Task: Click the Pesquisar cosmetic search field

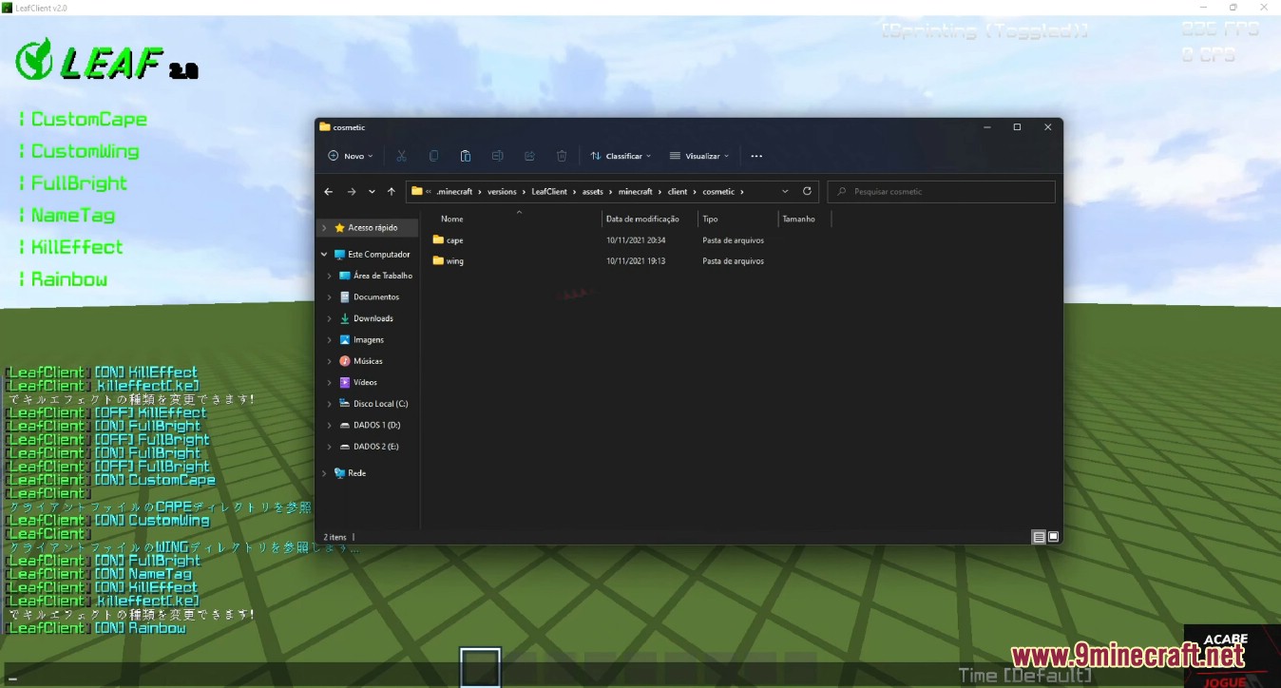Action: coord(941,191)
